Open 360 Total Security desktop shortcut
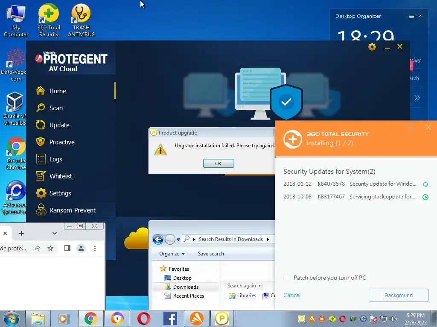437x327 pixels. [x=49, y=21]
